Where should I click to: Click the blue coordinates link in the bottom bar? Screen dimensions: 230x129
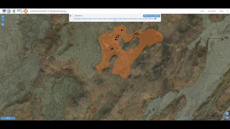pos(188,118)
